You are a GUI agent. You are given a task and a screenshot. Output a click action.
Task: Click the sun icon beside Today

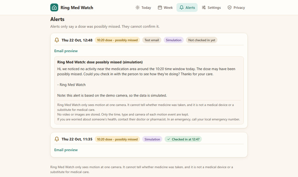(x=138, y=8)
